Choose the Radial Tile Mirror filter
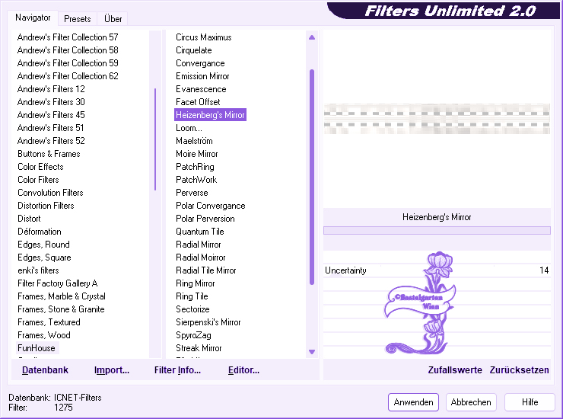 coord(206,270)
